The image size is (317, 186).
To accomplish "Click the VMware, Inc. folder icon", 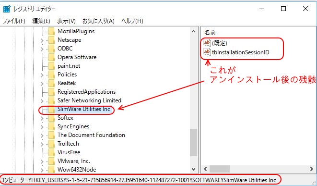I will [x=51, y=161].
